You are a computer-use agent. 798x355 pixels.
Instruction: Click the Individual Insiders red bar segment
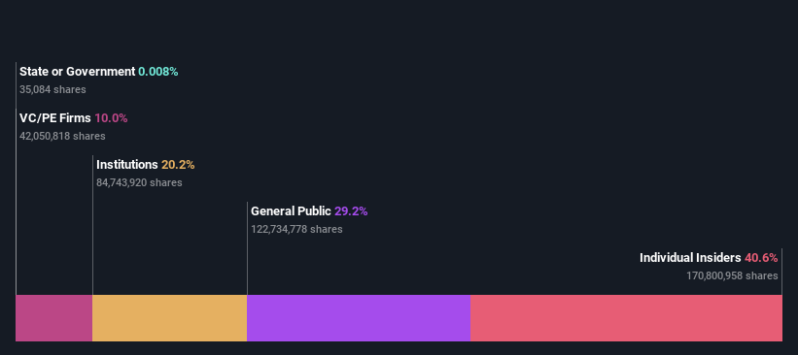click(x=627, y=318)
